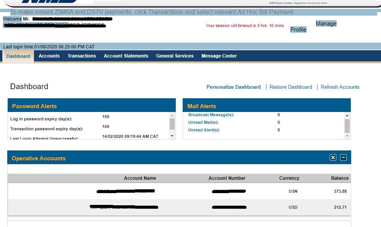Collapse the Operative Accounts panel
381x227 pixels.
(x=343, y=158)
